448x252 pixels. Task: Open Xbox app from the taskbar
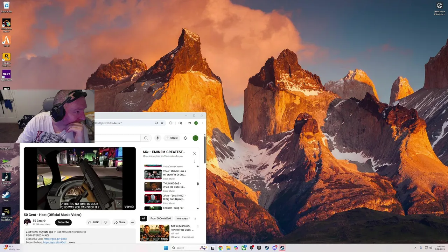tap(244, 248)
